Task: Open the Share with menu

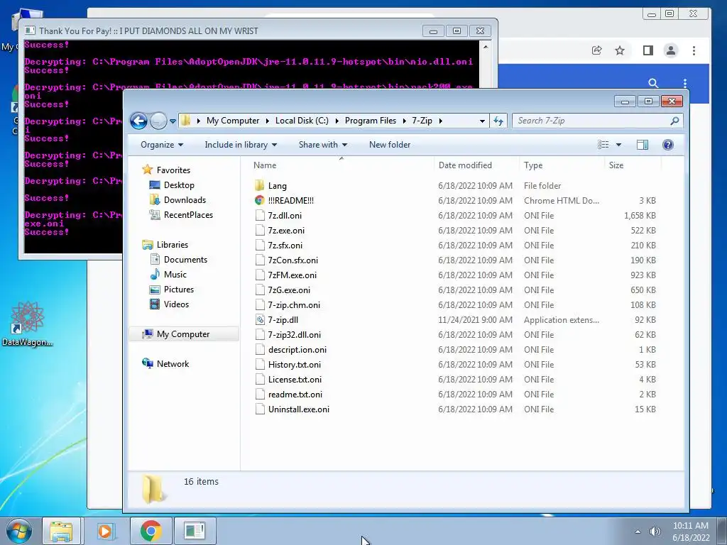Action: tap(323, 145)
